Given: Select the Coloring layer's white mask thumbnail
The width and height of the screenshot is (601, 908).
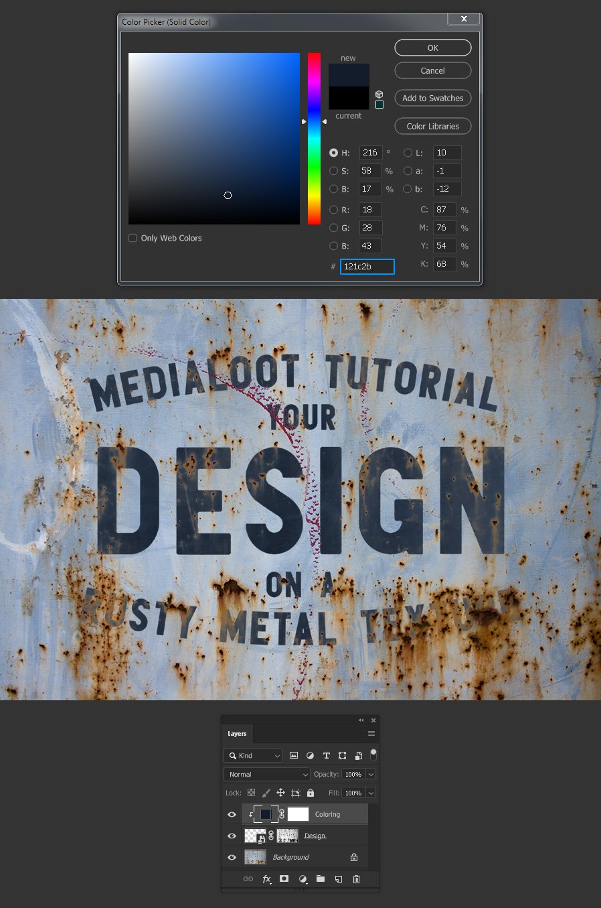Looking at the screenshot, I should 298,814.
